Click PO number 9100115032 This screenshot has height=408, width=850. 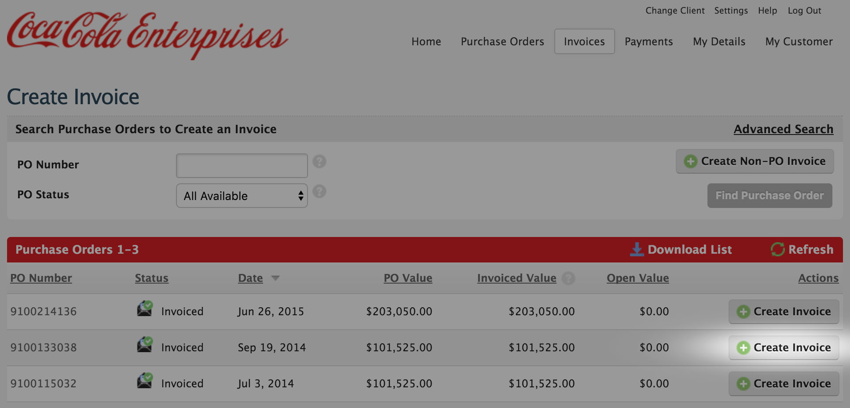pyautogui.click(x=44, y=384)
